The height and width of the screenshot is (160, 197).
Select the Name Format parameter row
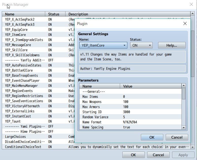[x=130, y=122]
